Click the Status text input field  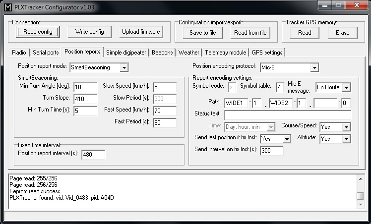(x=287, y=115)
